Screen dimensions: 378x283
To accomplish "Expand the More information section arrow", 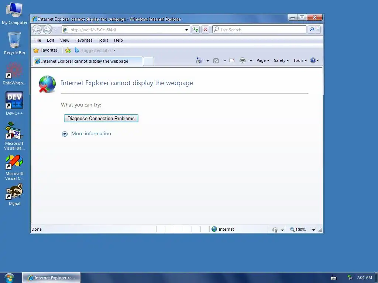I will 65,134.
